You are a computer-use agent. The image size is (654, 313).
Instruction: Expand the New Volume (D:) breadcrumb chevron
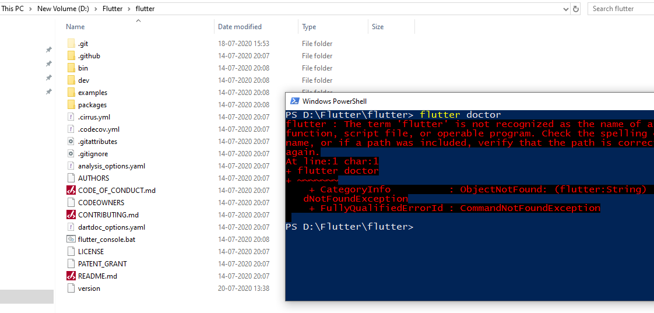pos(96,9)
